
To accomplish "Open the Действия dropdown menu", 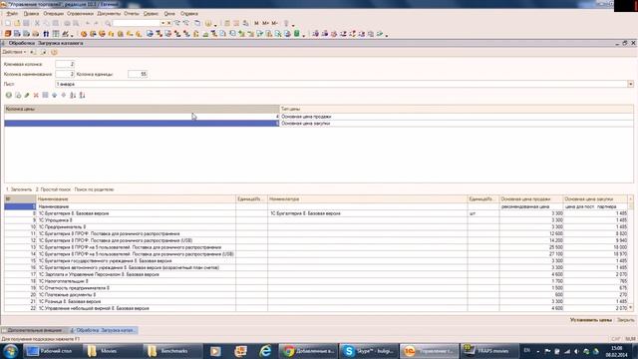I will [14, 52].
